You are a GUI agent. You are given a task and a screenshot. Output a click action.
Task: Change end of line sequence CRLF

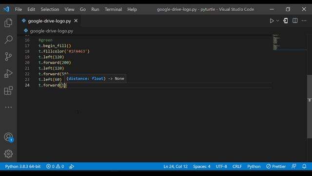(237, 166)
